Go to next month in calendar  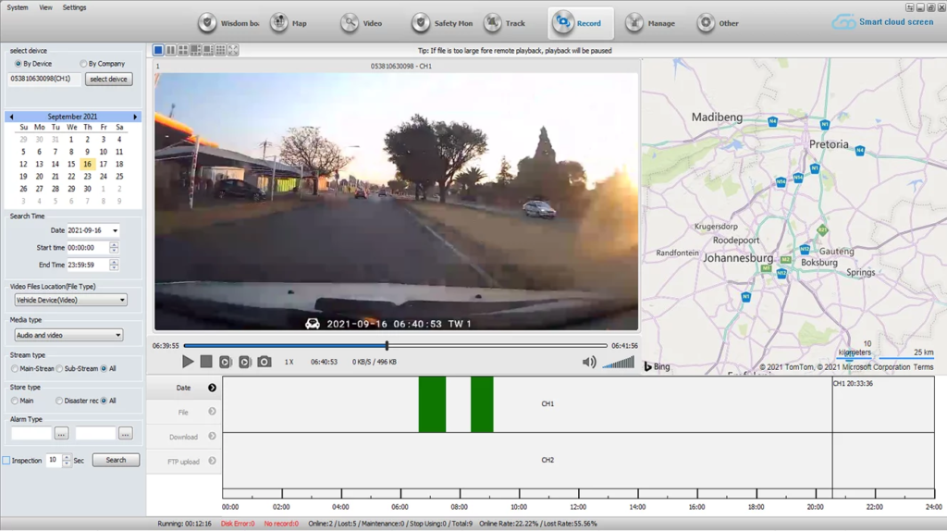(x=135, y=117)
